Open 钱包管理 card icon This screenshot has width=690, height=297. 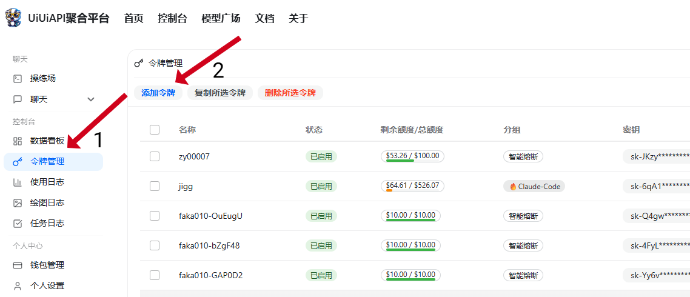tap(18, 265)
